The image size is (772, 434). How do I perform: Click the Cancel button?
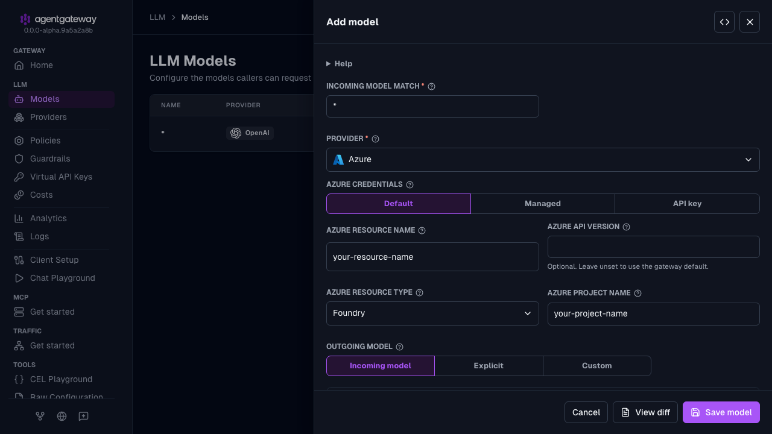point(586,412)
